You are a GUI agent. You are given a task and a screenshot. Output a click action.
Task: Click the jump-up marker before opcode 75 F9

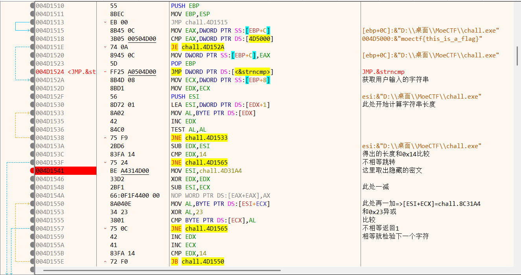(x=105, y=138)
